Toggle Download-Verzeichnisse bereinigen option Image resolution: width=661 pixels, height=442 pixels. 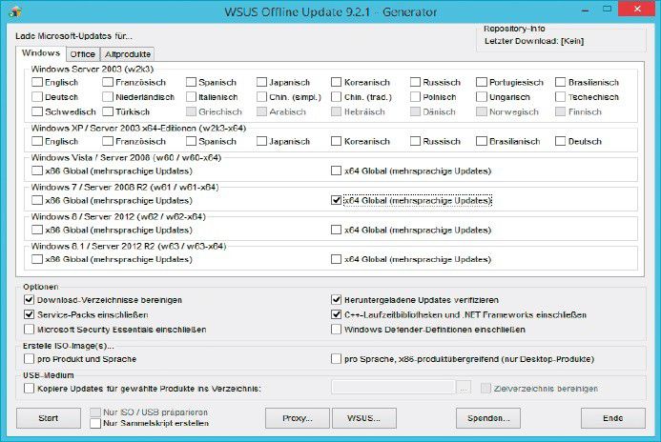coord(29,300)
